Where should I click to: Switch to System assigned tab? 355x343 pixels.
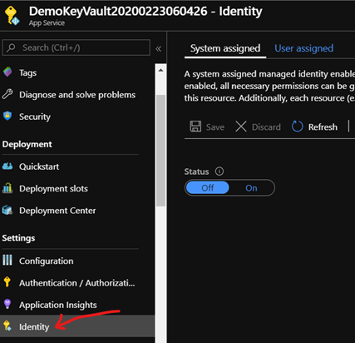(225, 48)
